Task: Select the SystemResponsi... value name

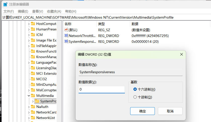Action: [82, 42]
